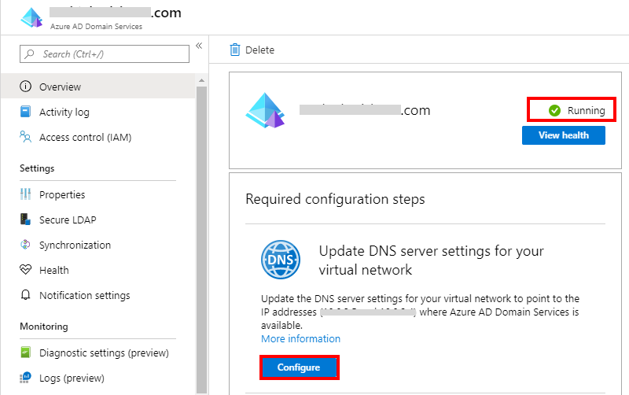The height and width of the screenshot is (395, 629).
Task: Click the Update DNS server settings title
Action: tap(431, 260)
